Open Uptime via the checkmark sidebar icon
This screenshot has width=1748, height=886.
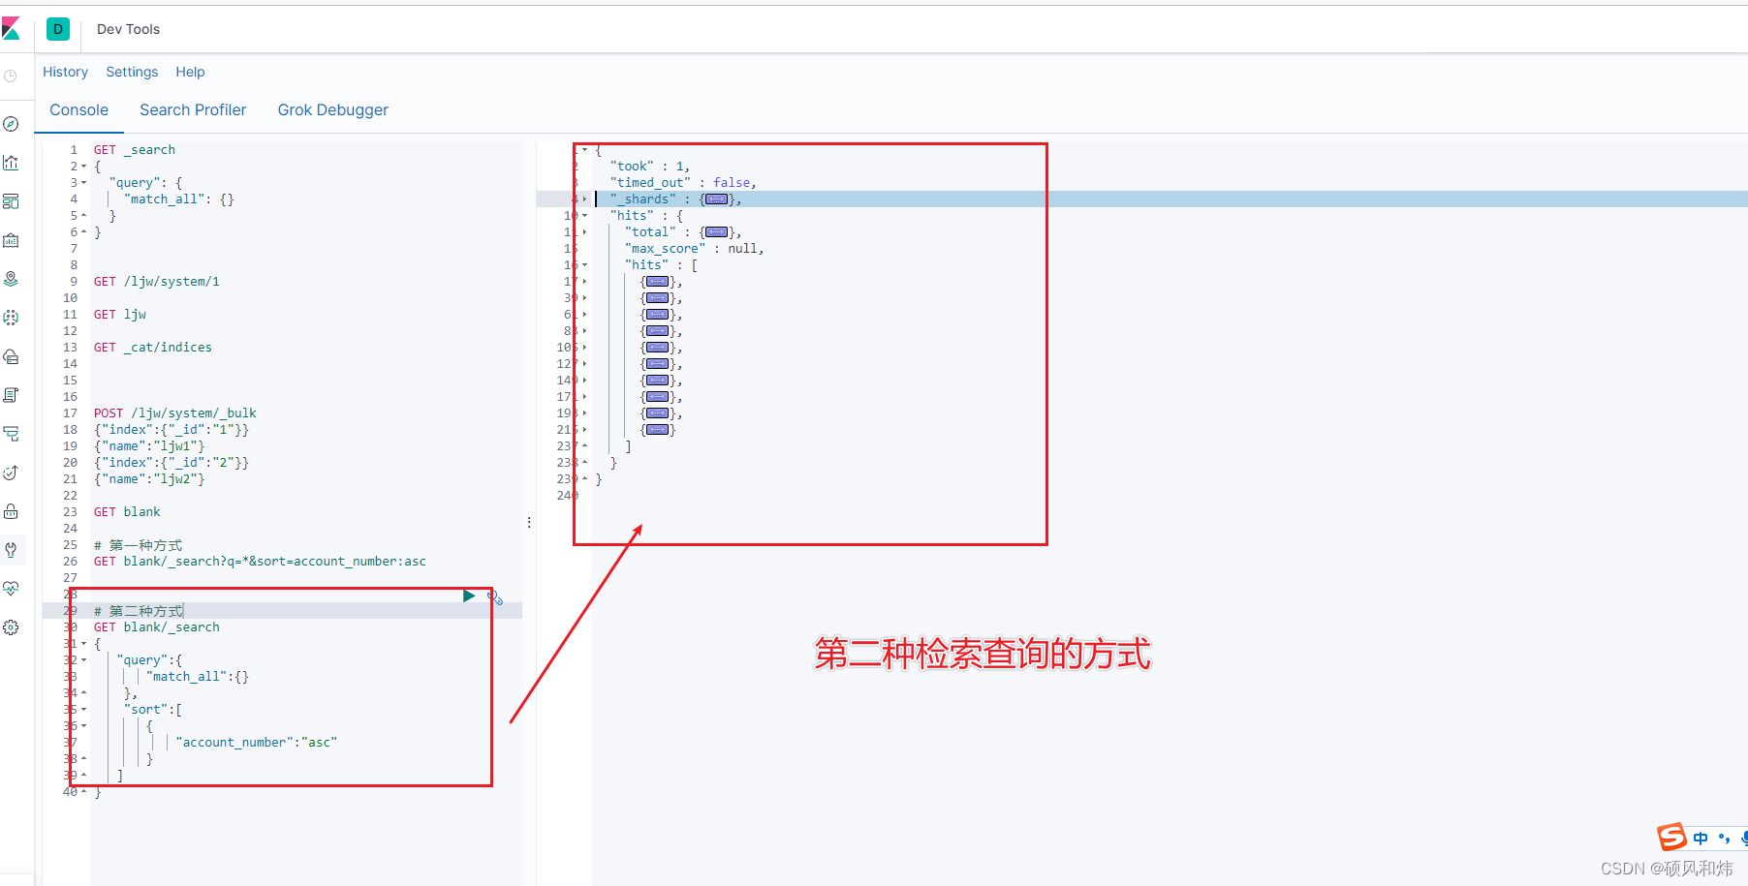pos(11,473)
